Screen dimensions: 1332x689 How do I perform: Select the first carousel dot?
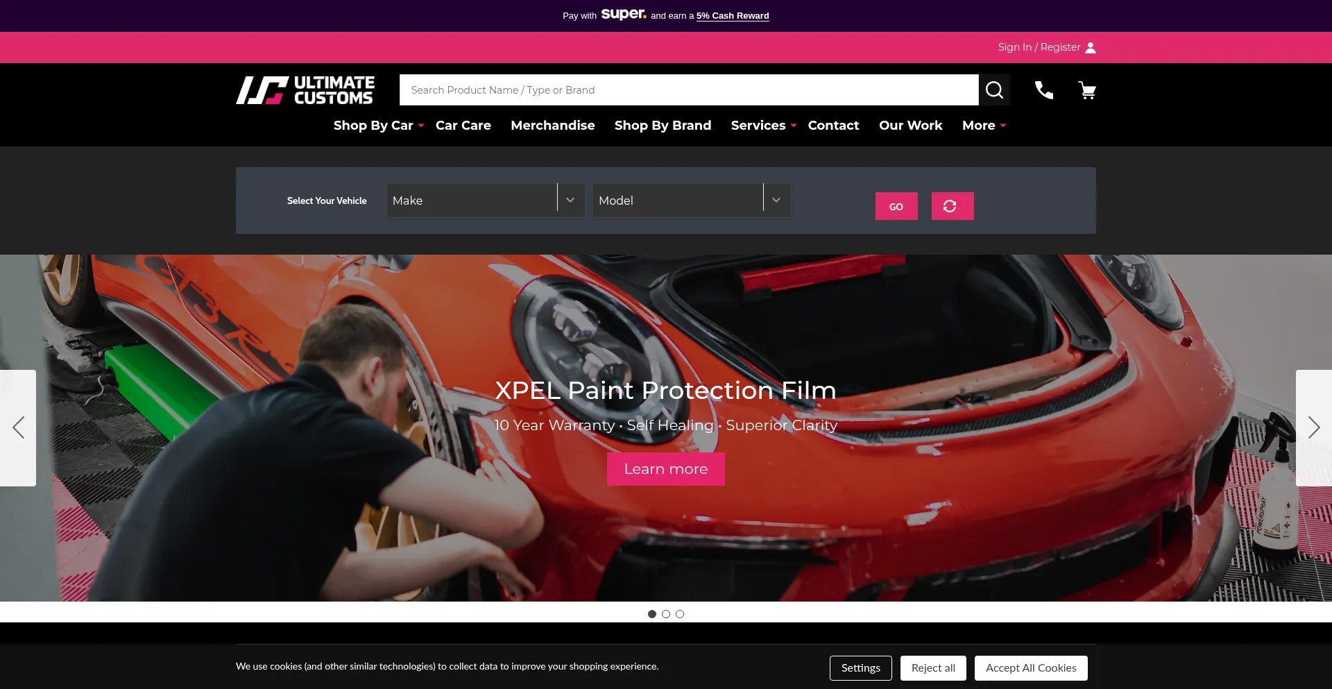(652, 614)
